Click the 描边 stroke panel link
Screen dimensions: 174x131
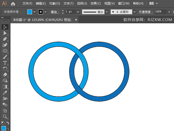click(55, 12)
